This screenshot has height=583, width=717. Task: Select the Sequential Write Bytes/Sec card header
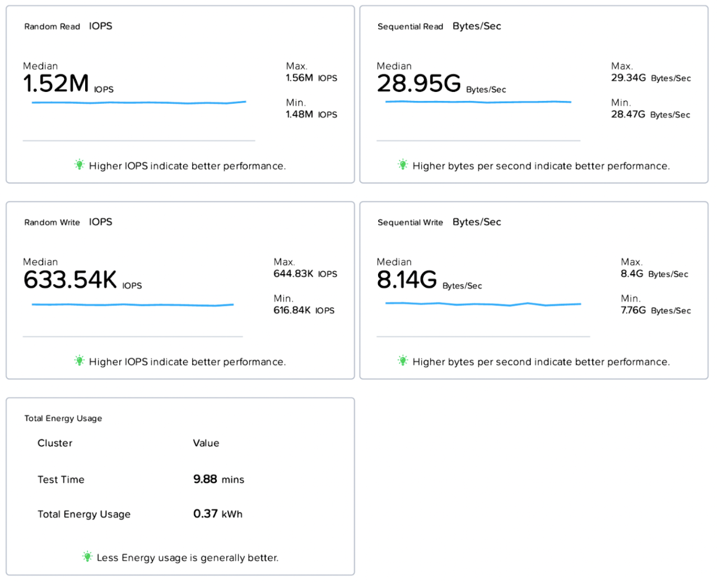(x=439, y=222)
